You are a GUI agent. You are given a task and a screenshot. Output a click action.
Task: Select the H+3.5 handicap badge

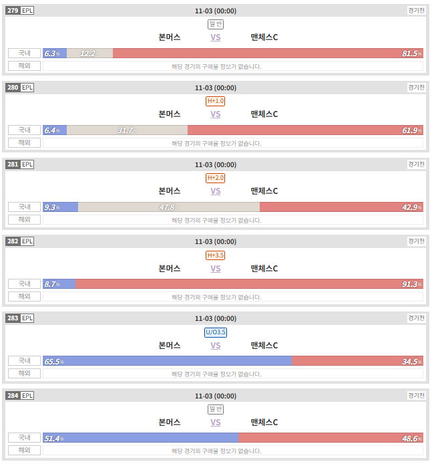(x=216, y=255)
